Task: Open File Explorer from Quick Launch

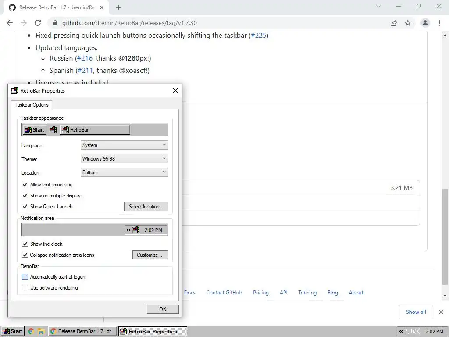Action: click(x=41, y=332)
